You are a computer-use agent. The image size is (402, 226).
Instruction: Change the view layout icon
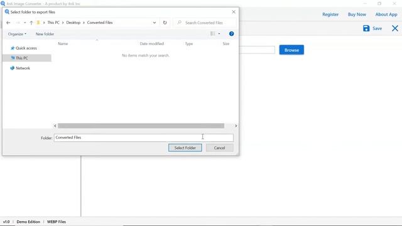[212, 33]
